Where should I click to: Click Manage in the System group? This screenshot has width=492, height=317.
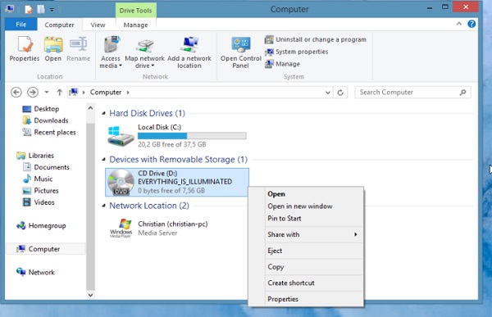point(282,64)
